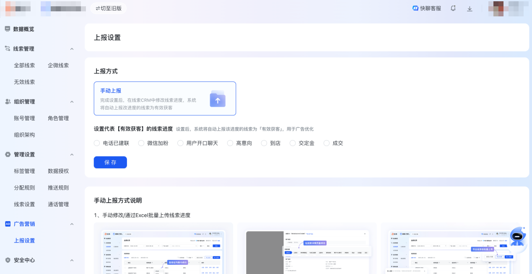Click 切至旧版 to switch versions
The width and height of the screenshot is (532, 274).
coord(108,8)
